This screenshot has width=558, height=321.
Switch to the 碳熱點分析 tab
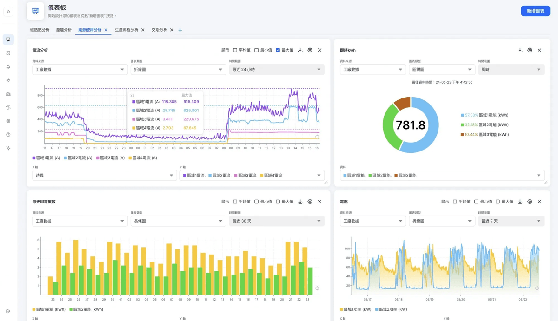(x=40, y=30)
